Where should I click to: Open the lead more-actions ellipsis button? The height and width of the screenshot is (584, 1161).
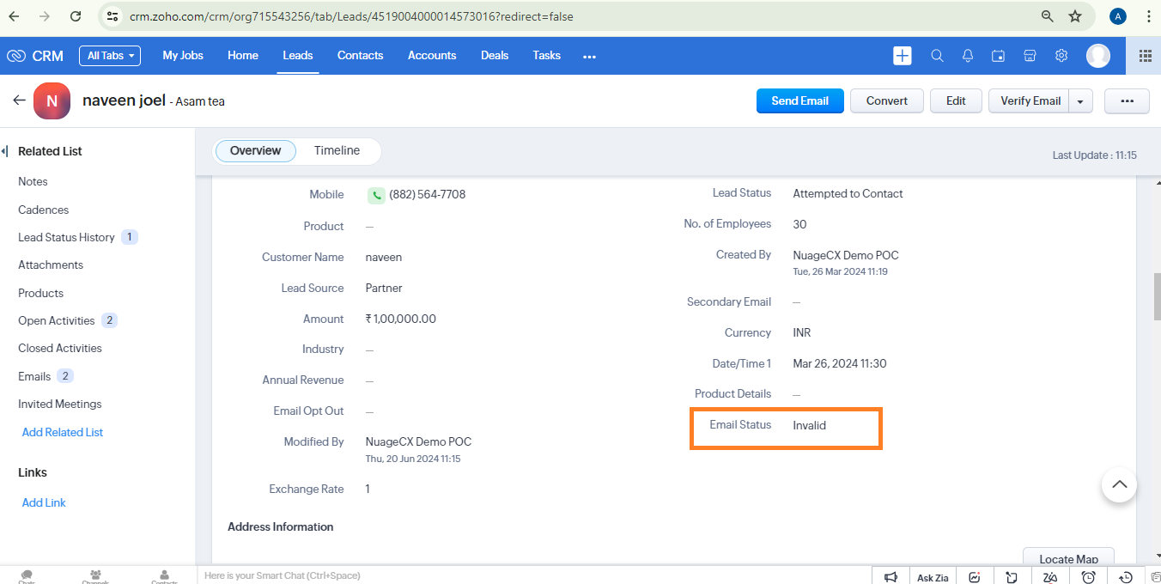click(x=1127, y=101)
